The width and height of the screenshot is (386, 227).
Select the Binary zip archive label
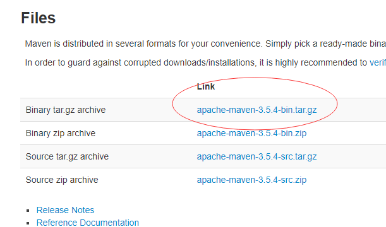60,133
